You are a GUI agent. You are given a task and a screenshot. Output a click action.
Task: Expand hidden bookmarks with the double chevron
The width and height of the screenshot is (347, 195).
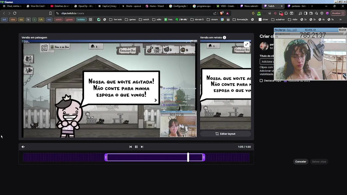(340, 19)
